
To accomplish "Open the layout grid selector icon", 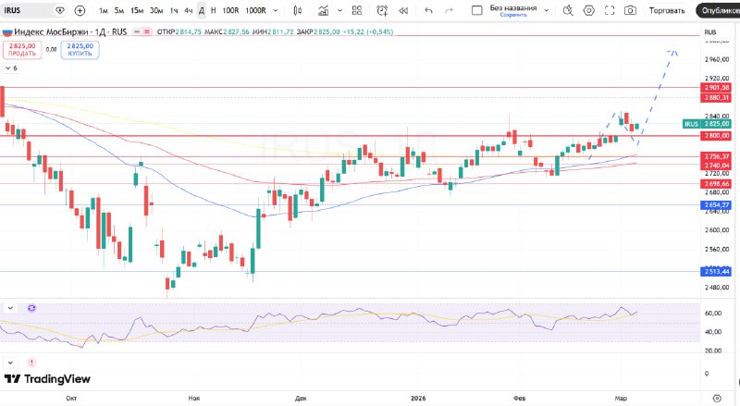I will [356, 10].
